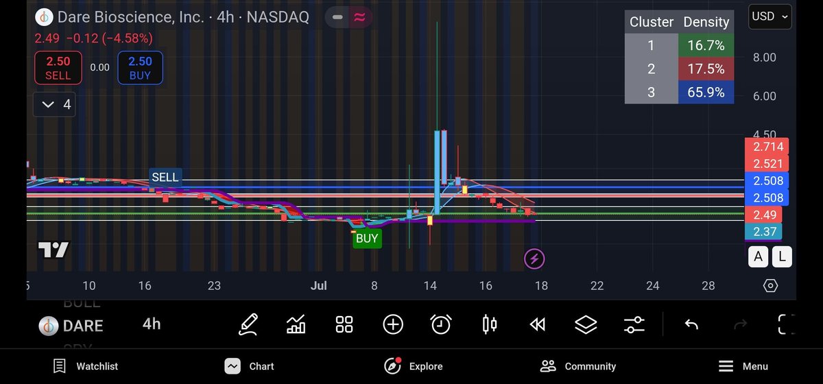Switch to the Chart tab

[x=250, y=366]
